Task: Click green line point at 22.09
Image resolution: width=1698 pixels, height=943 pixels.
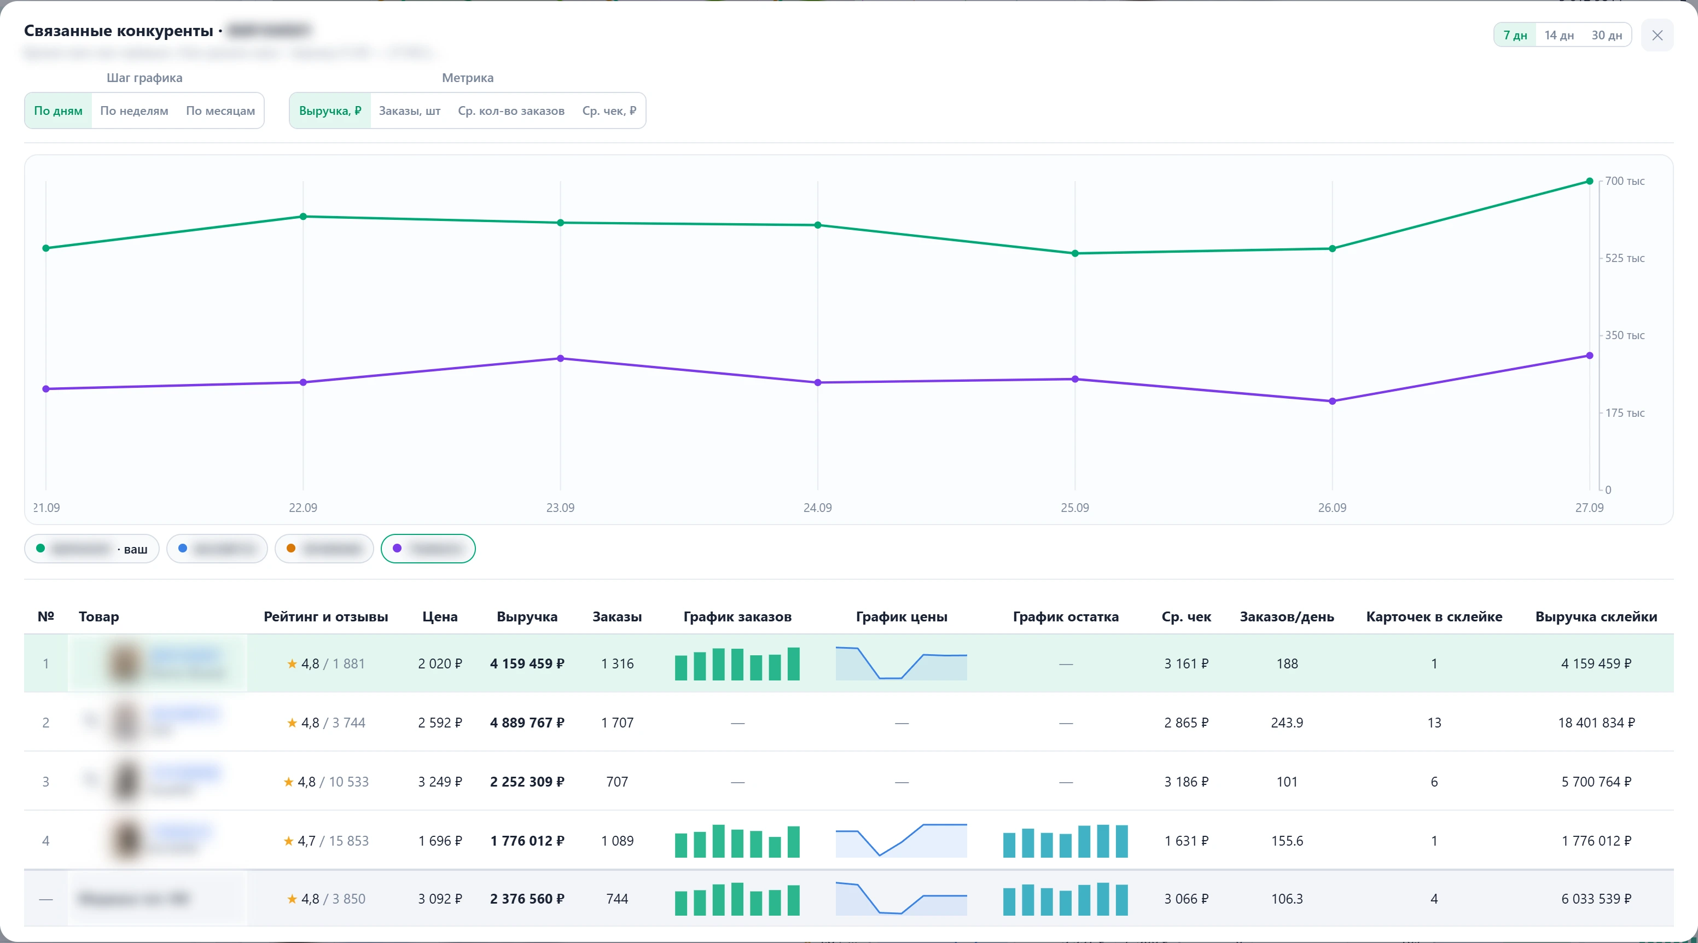Action: [303, 216]
